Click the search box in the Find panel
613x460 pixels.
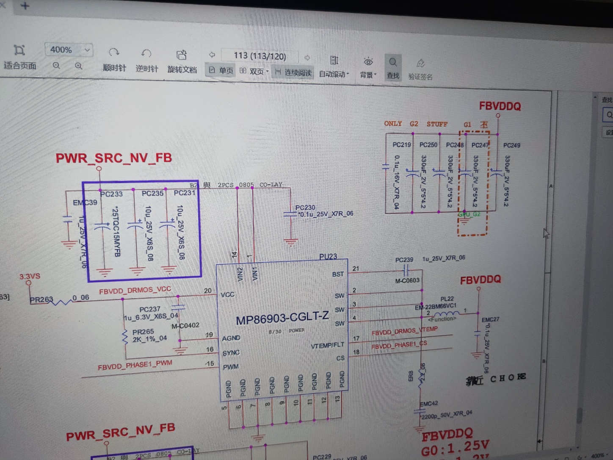pos(608,115)
